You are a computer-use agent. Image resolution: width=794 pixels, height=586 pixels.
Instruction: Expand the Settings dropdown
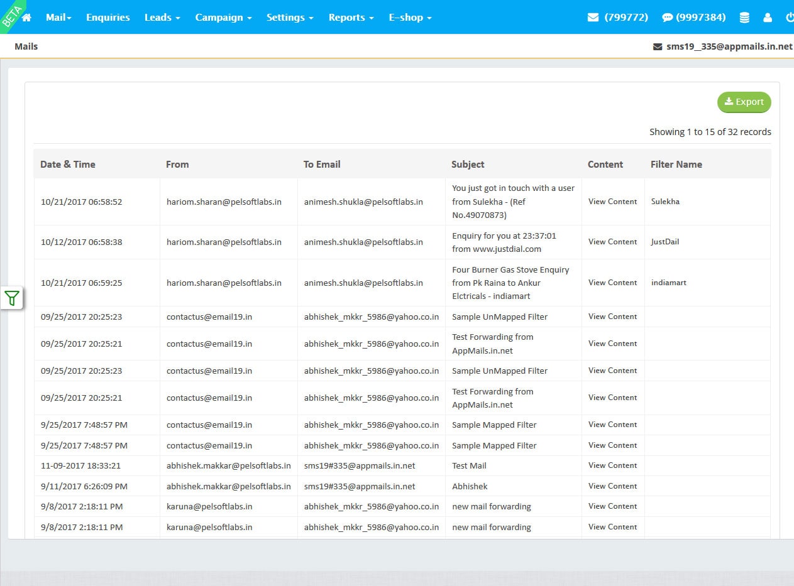pos(290,18)
